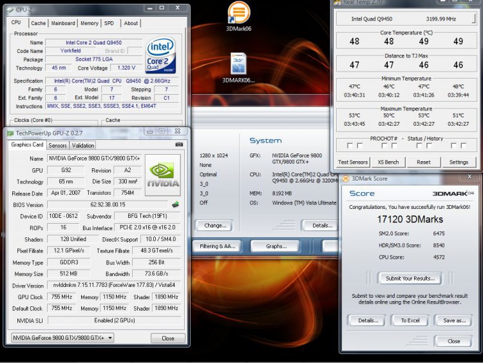Click the Graphs... button in 3DMark06
483x363 pixels.
tap(276, 246)
